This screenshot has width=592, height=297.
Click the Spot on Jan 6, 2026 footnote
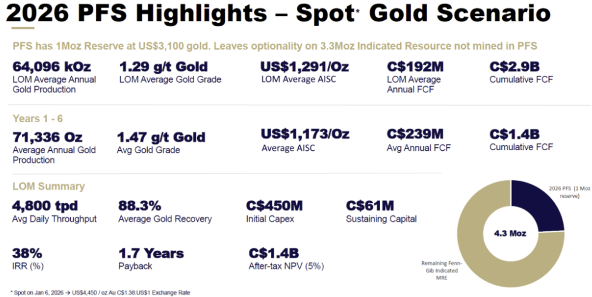[100, 293]
